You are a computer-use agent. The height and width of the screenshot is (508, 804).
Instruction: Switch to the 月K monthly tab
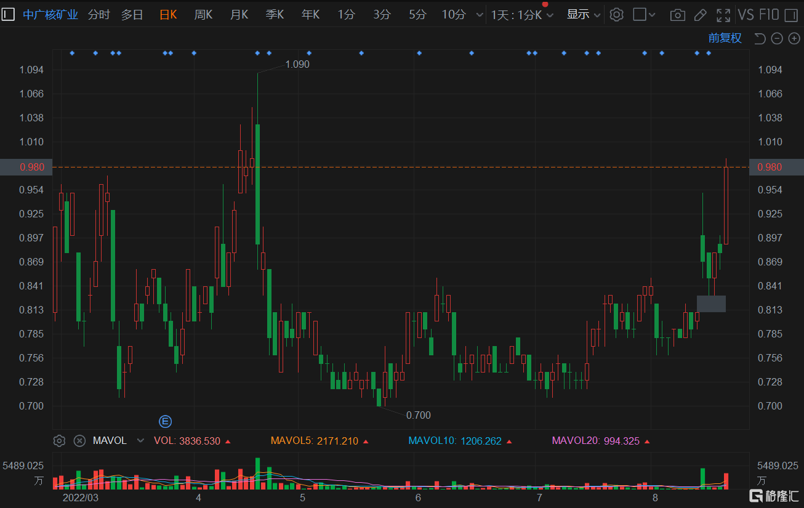pos(239,15)
